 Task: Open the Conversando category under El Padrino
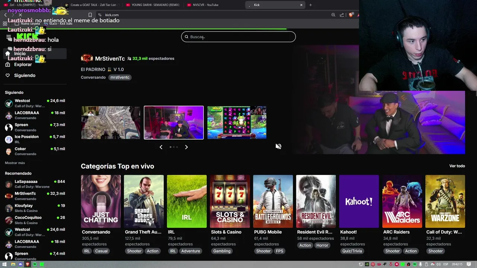pos(93,77)
